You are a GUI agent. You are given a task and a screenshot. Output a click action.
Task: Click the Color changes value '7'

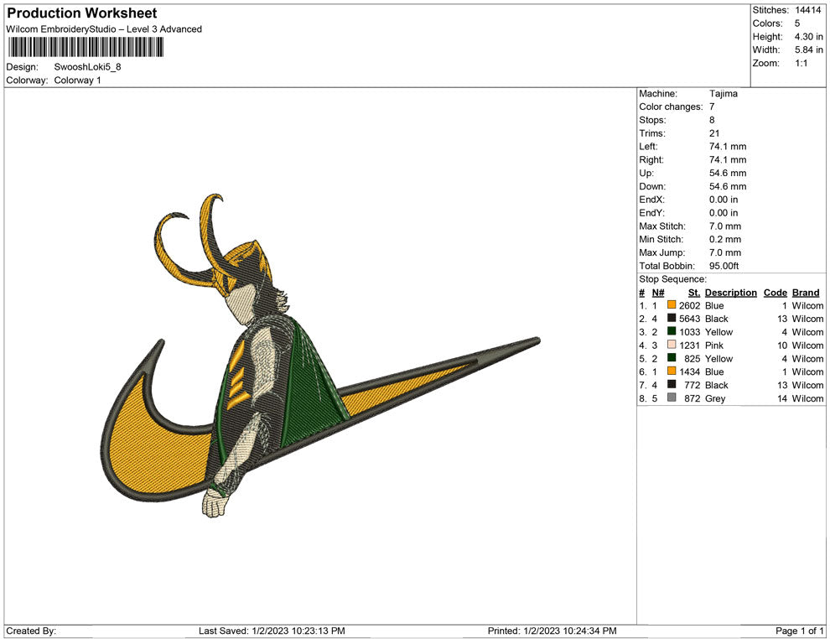coord(712,106)
